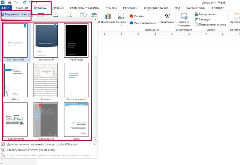Select the Whisp cover page

tap(15, 82)
